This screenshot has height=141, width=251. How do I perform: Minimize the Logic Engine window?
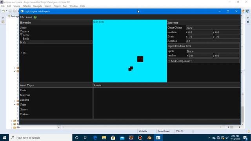[x=220, y=11]
